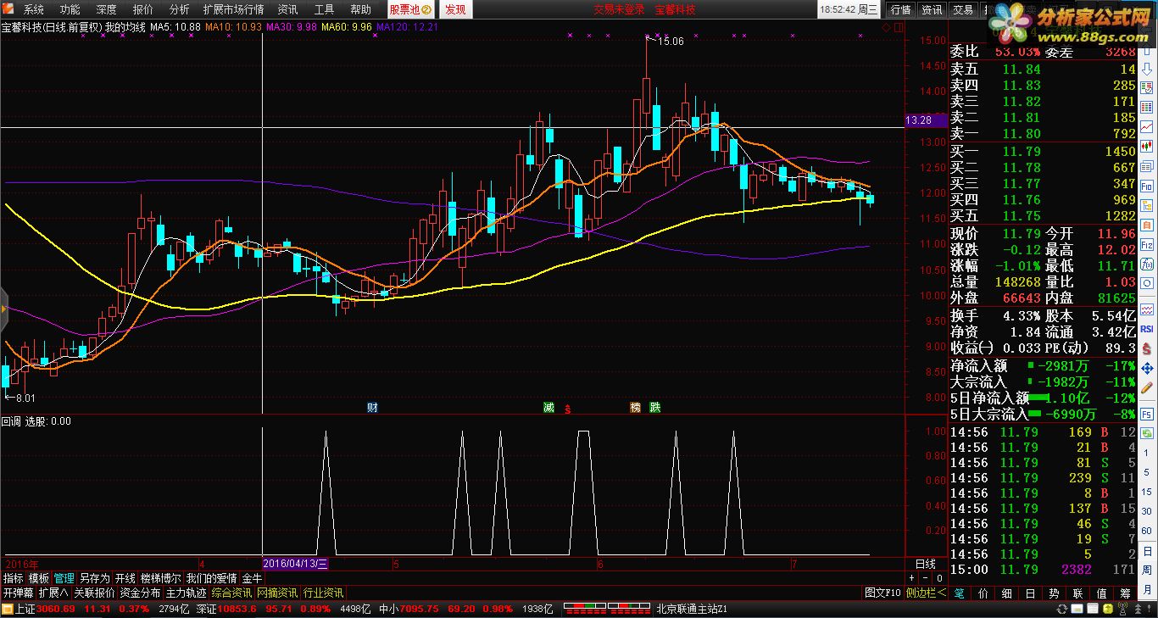1158x618 pixels.
Task: Click the signal tower icon in status bar
Action: pos(1122,609)
